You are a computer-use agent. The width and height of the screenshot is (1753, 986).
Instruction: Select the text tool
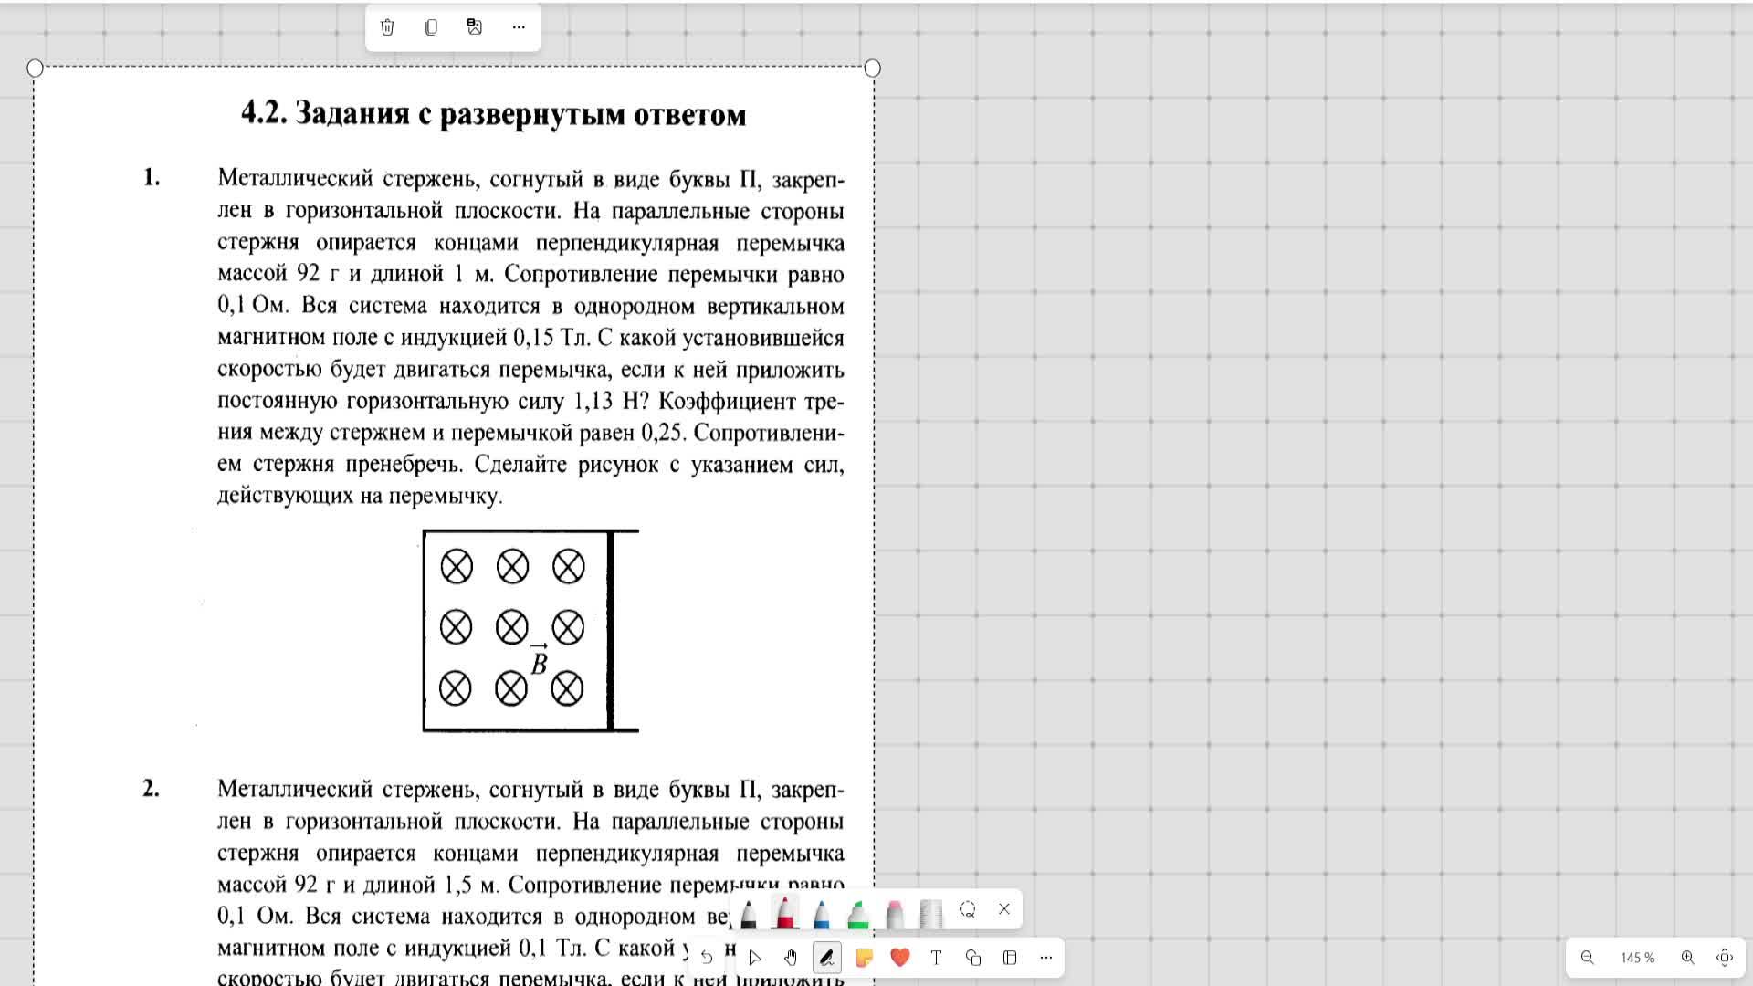(x=936, y=958)
